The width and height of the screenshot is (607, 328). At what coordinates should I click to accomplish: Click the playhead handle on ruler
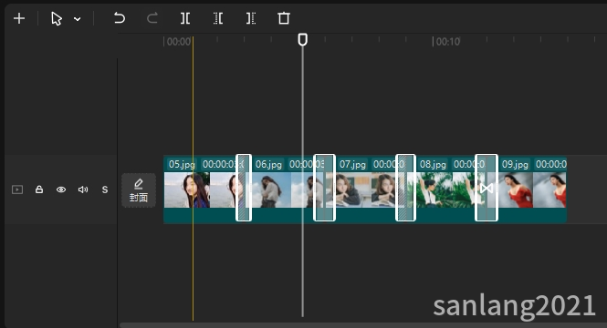[x=303, y=39]
